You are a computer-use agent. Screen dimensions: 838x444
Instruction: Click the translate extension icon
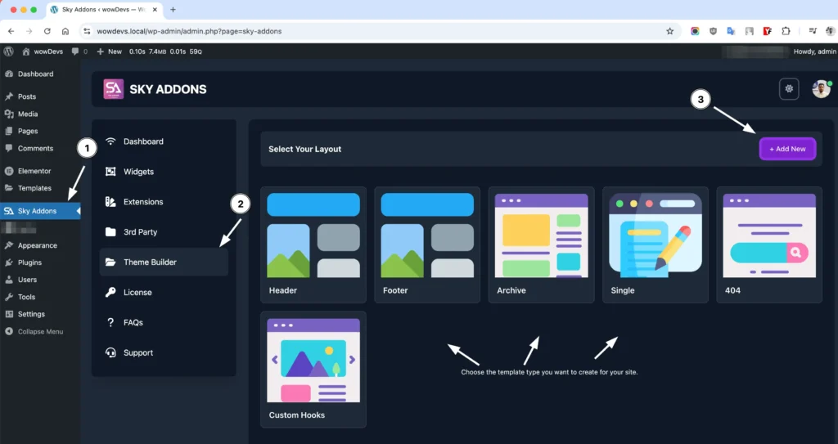pyautogui.click(x=731, y=31)
